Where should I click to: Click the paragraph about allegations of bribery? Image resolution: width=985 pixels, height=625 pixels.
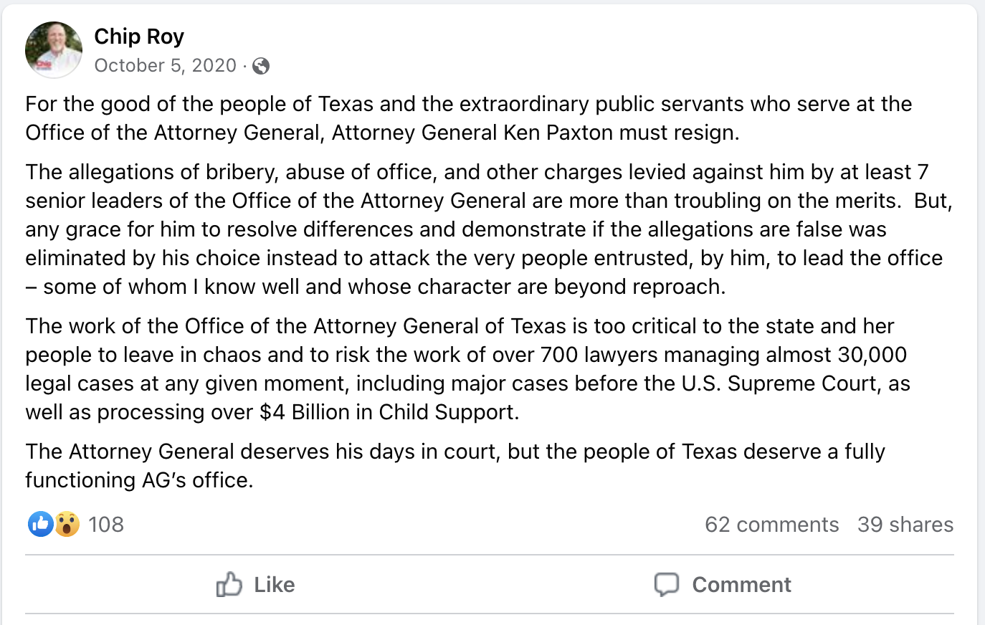489,229
